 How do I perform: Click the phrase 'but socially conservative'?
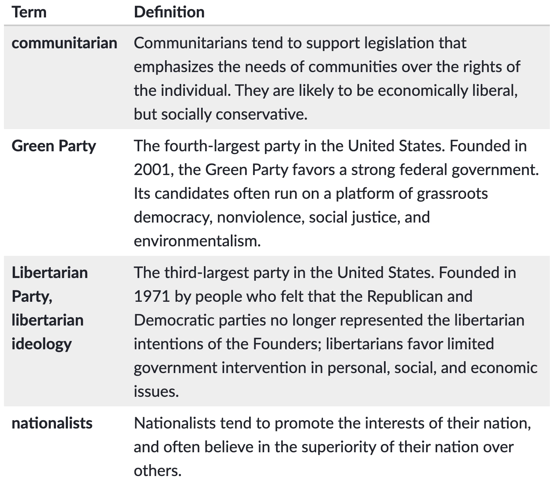(x=220, y=114)
